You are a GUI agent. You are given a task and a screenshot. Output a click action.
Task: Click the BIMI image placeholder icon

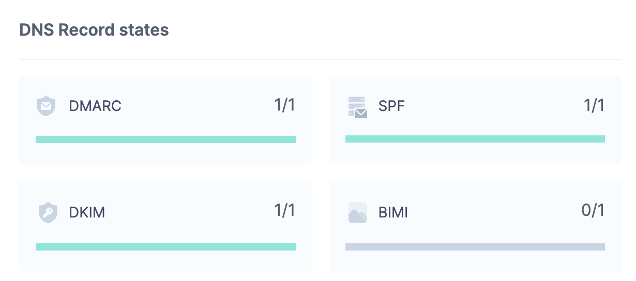click(358, 212)
